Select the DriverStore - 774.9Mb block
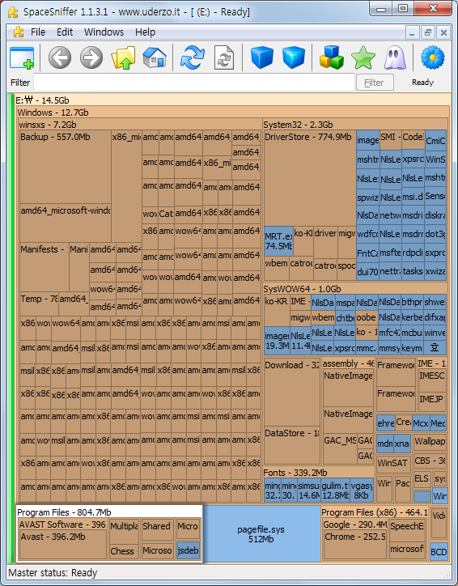This screenshot has height=586, width=458. [310, 177]
